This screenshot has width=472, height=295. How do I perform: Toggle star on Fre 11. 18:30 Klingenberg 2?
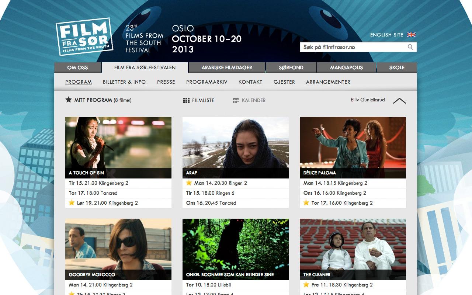[306, 284]
